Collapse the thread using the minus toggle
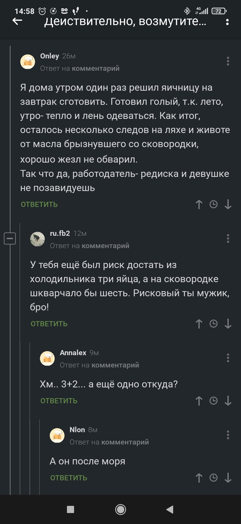 10,238
